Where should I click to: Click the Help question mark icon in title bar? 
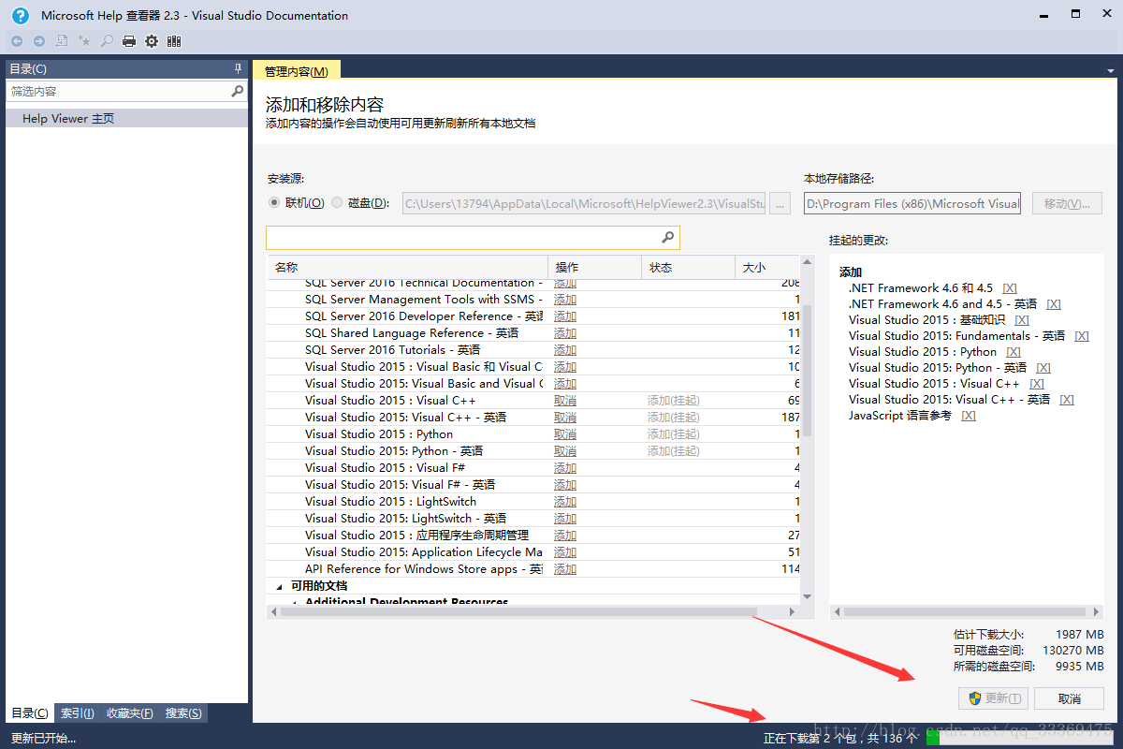(21, 15)
